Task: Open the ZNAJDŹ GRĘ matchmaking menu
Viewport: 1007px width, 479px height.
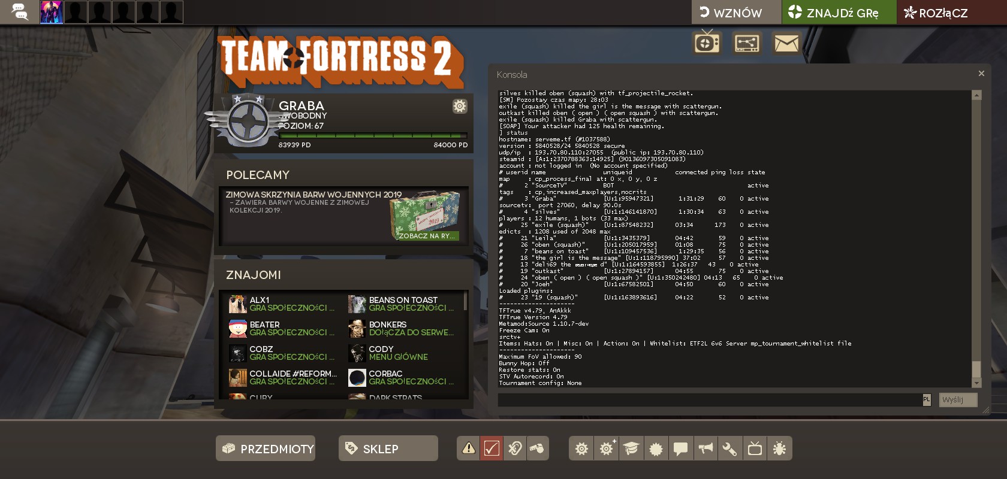Action: (x=839, y=12)
